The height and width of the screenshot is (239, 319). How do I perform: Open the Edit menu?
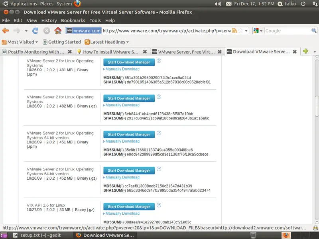tap(18, 21)
